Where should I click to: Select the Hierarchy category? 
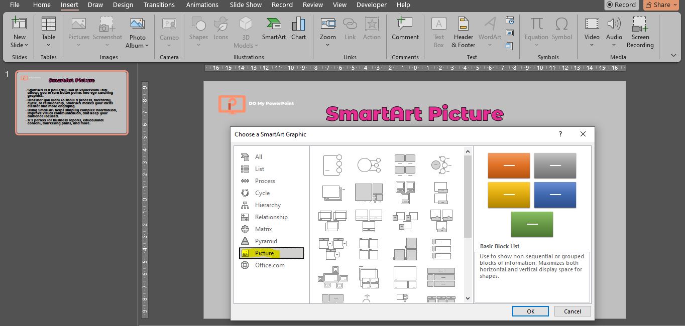(x=268, y=205)
